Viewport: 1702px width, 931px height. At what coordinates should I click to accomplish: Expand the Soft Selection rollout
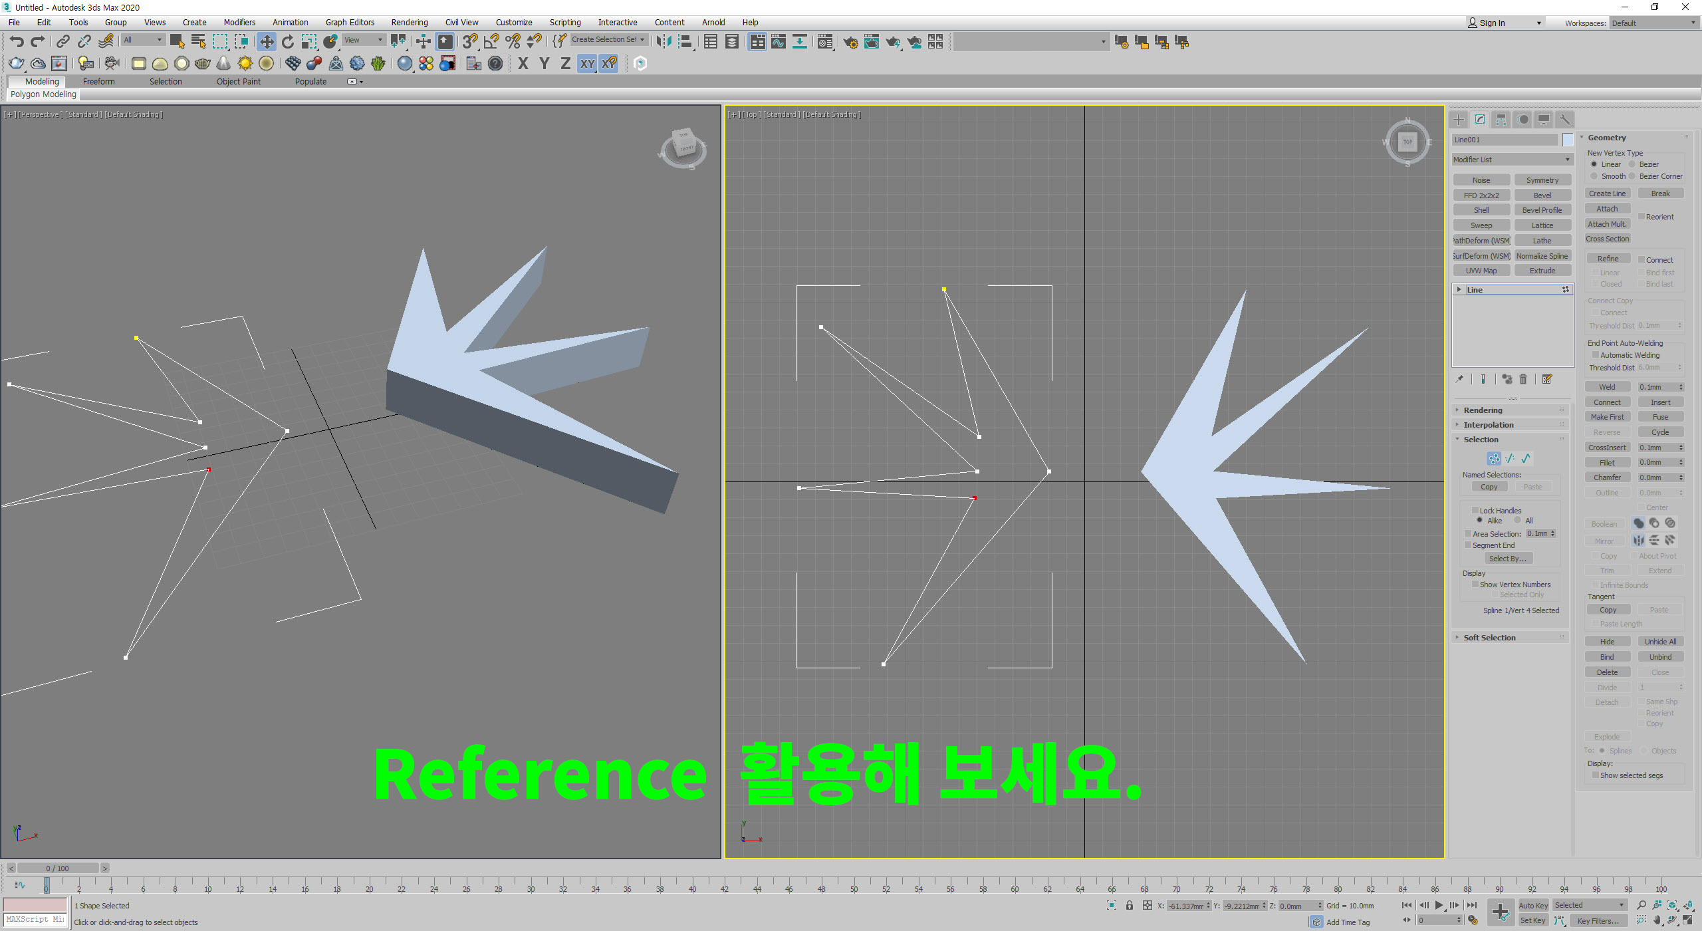click(1489, 638)
